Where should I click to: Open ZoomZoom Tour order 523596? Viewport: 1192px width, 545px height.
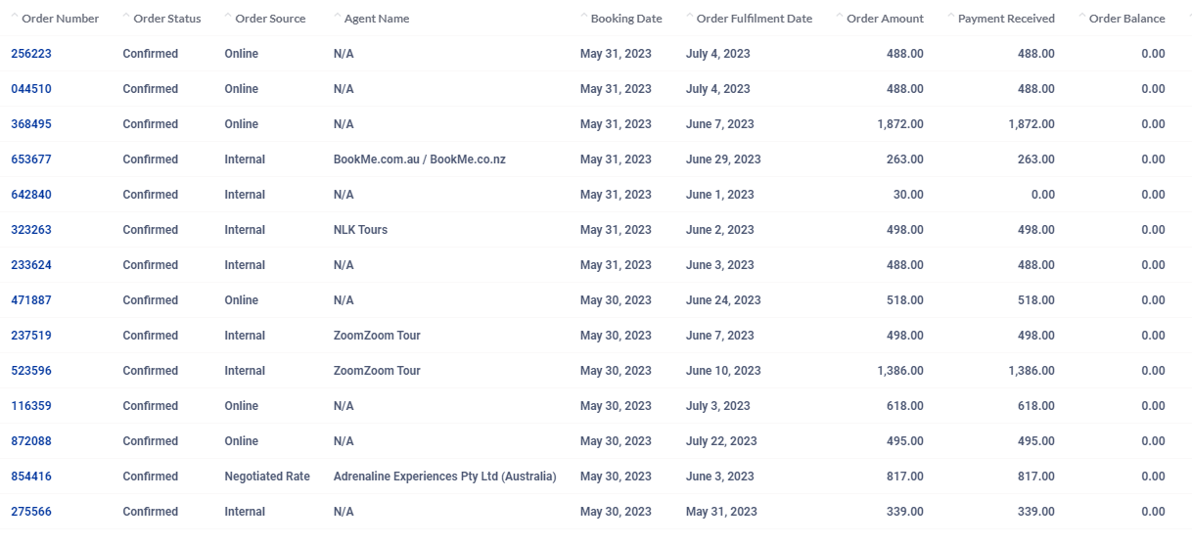pos(31,371)
